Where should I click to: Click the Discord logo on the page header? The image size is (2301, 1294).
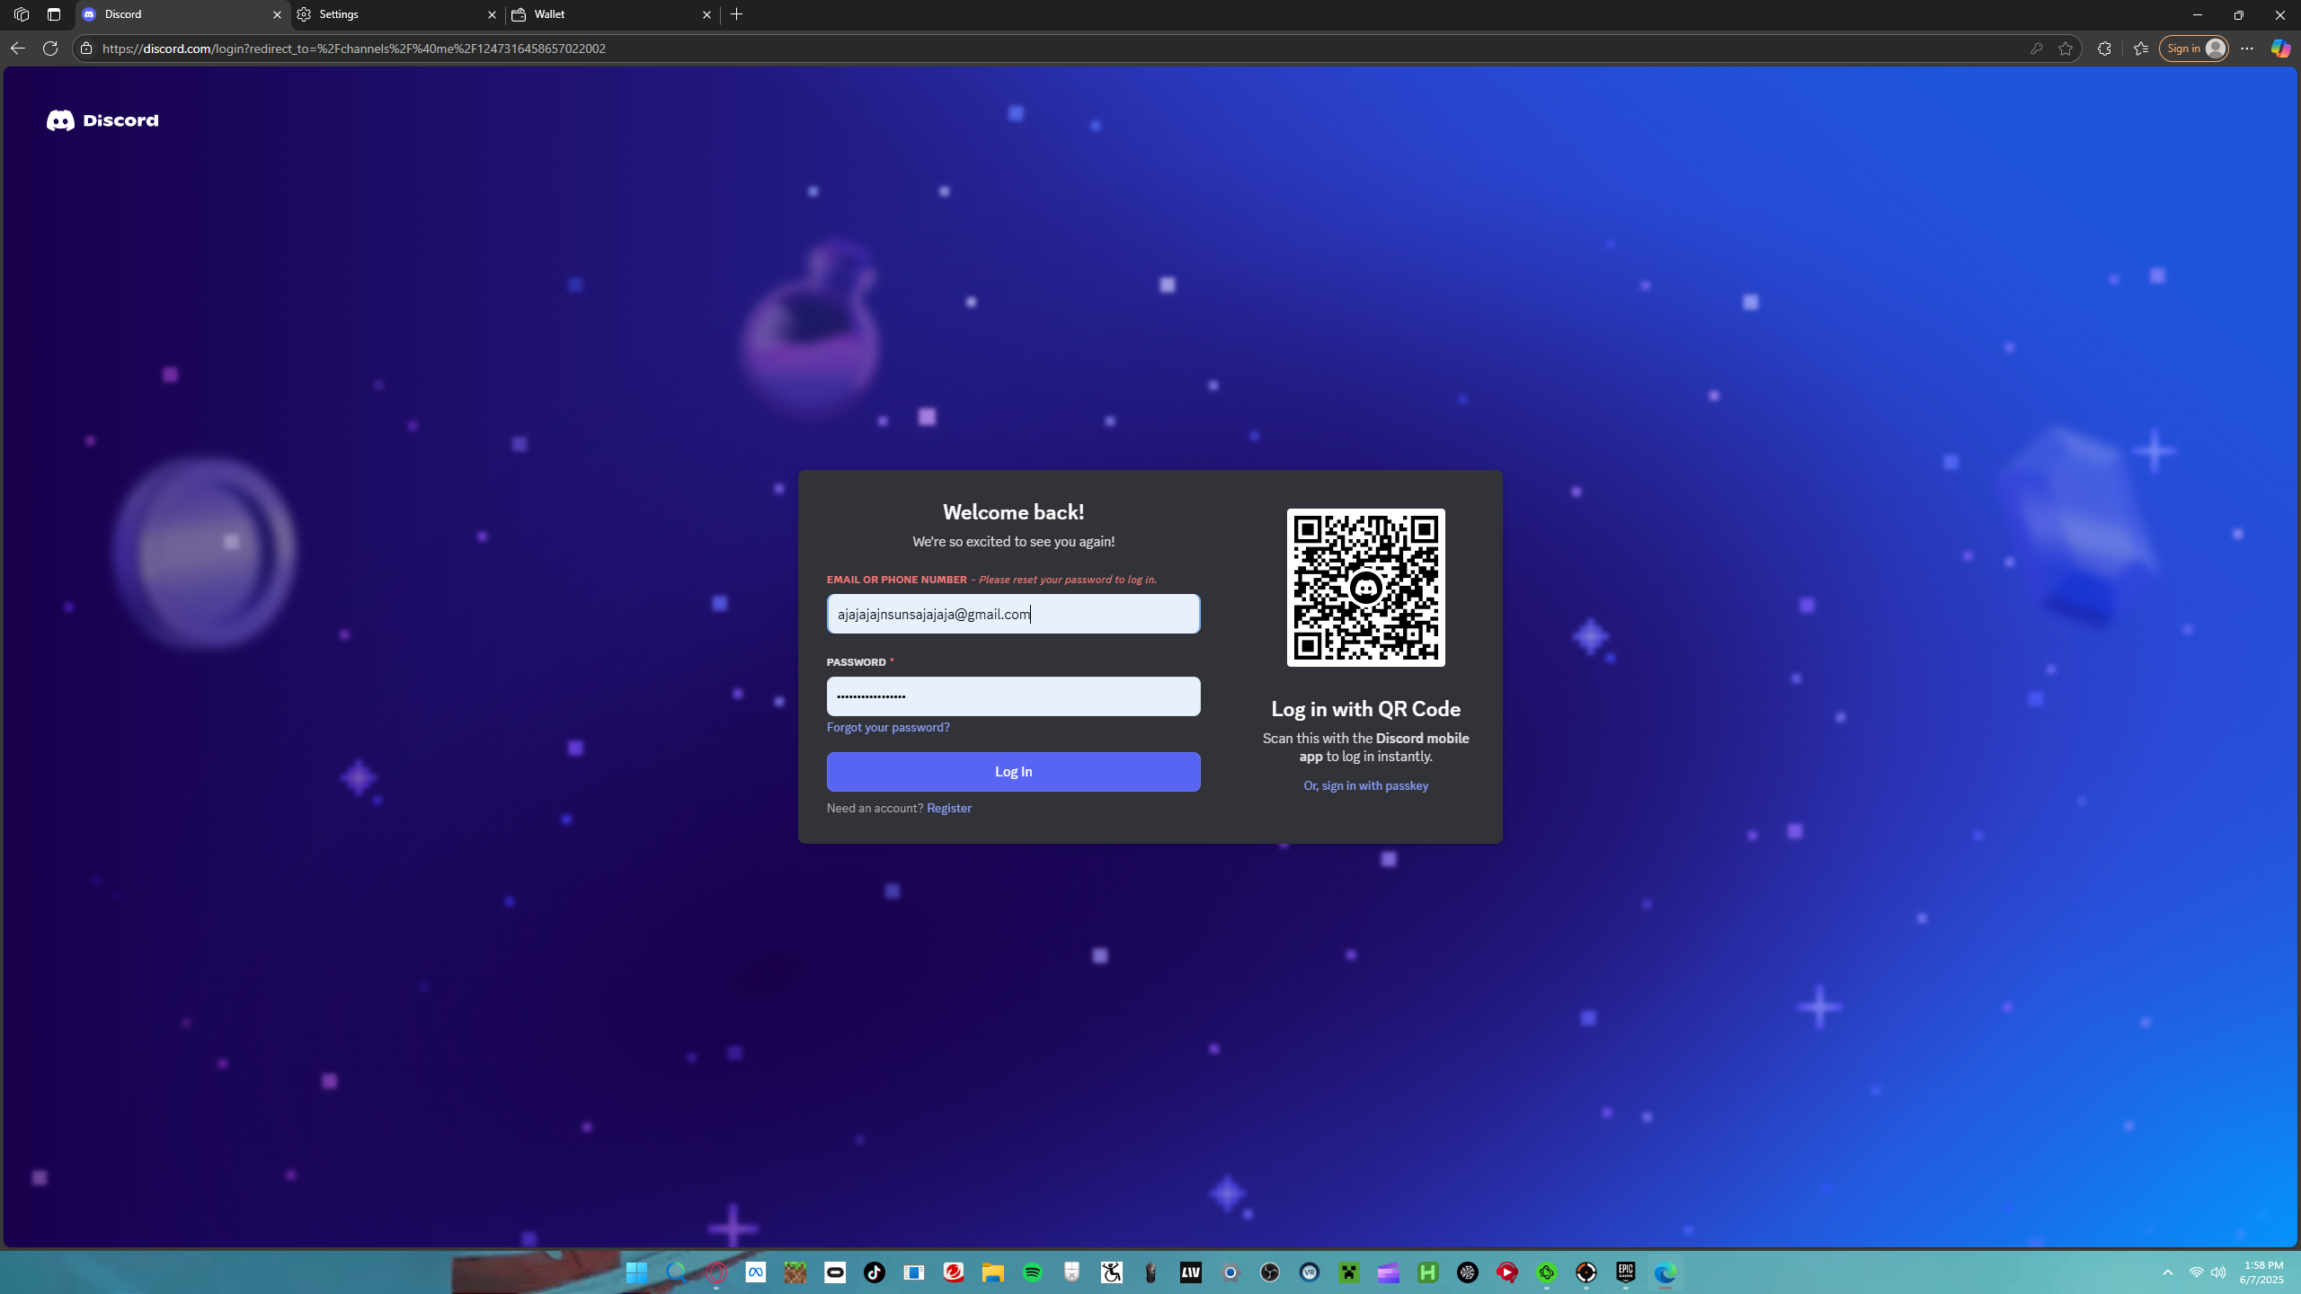pos(102,120)
